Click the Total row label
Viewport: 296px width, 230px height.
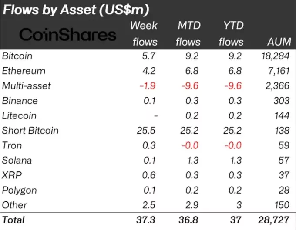(x=13, y=220)
